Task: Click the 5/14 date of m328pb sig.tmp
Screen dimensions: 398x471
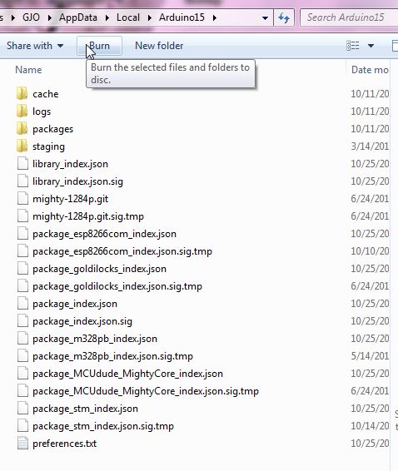Action: (370, 356)
